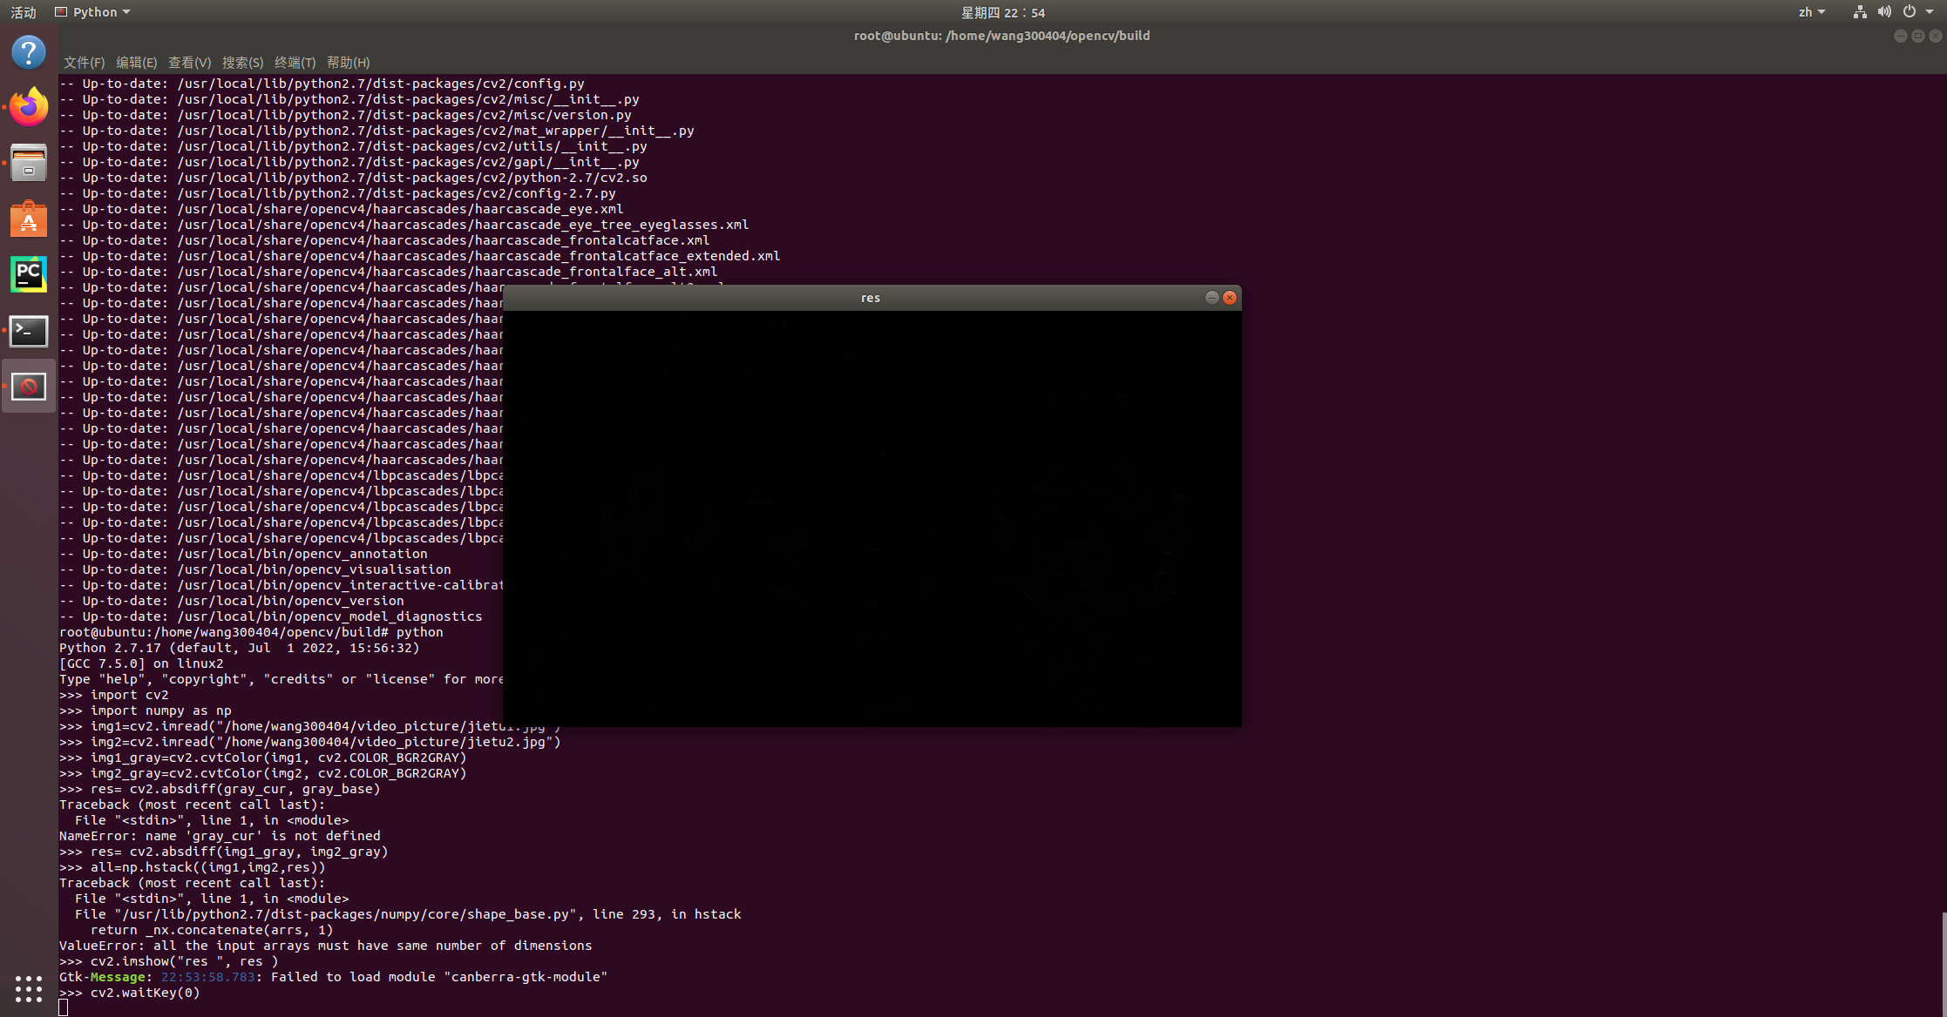
Task: Open the network status icon
Action: tap(1860, 12)
